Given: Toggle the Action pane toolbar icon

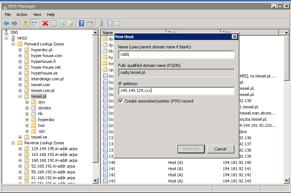Looking at the screenshot, I should click(x=90, y=23).
